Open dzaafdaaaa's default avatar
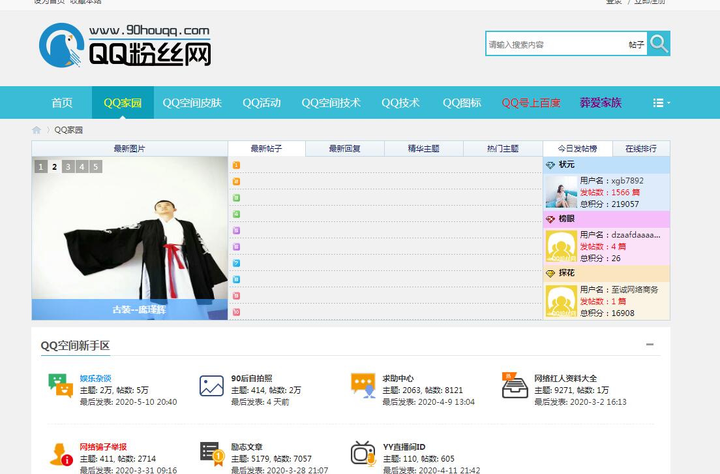The width and height of the screenshot is (720, 474). [x=561, y=246]
